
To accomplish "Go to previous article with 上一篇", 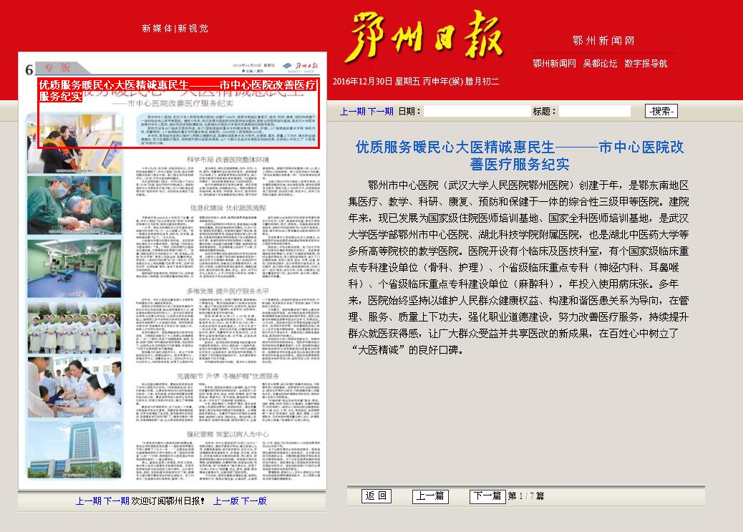I will [430, 496].
